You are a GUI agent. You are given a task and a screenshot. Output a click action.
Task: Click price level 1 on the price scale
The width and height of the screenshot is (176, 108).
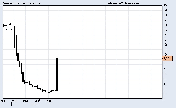[x=164, y=99]
